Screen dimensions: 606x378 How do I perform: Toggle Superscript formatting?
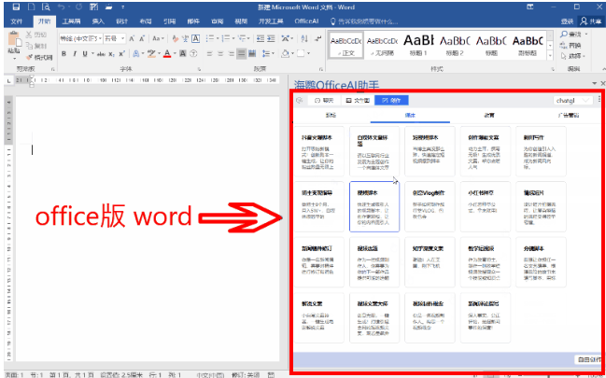[x=121, y=54]
